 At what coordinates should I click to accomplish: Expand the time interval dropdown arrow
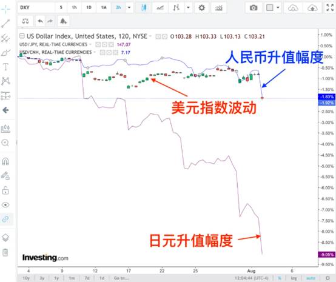[x=129, y=8]
